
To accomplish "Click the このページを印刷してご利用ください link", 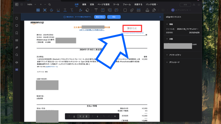I will point(92,30).
